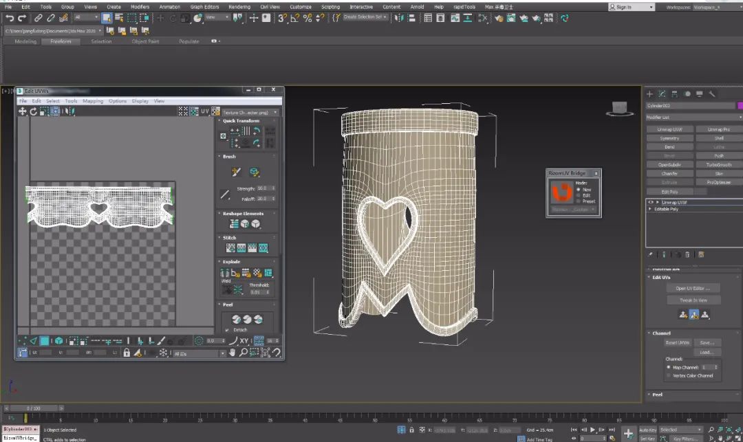Expand the Editable Poly stack entry
Screen dimensions: 743x442
tap(650, 209)
